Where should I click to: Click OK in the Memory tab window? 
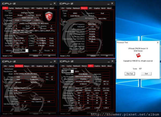tap(107, 56)
